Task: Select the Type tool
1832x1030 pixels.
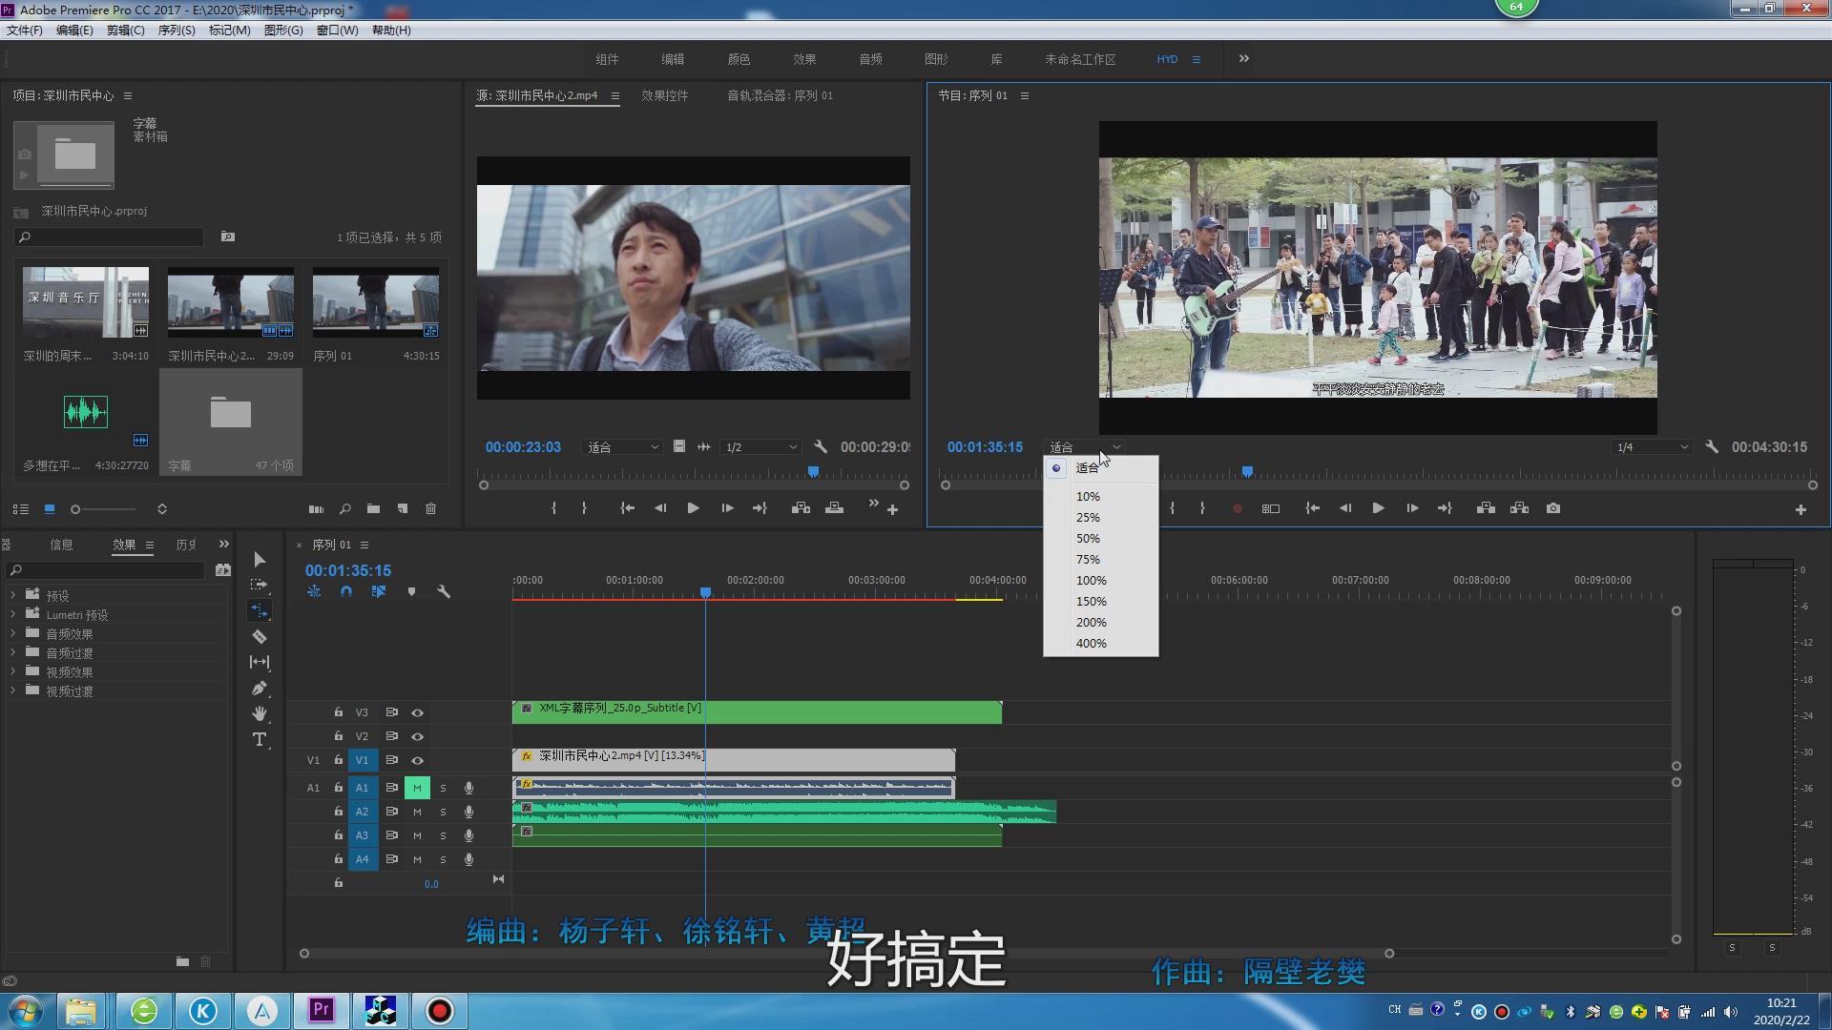Action: click(259, 739)
